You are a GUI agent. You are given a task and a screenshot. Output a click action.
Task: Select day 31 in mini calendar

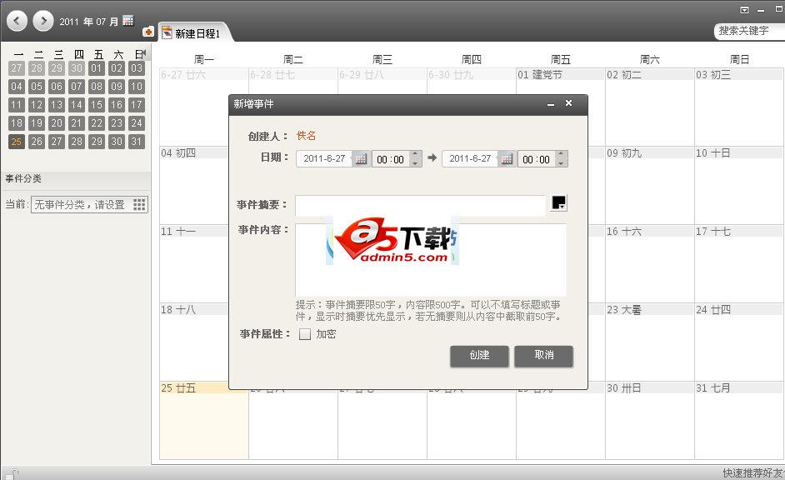137,141
